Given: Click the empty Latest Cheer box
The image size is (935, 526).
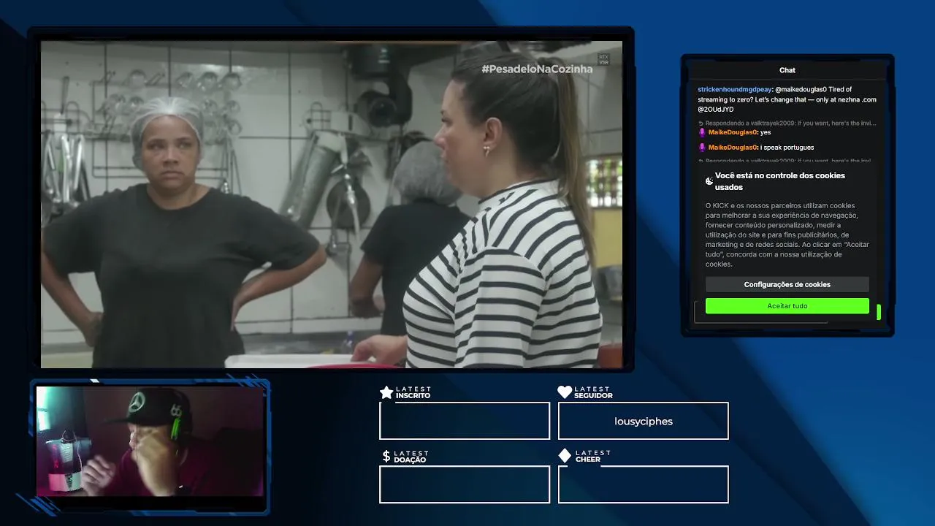Looking at the screenshot, I should click(644, 484).
